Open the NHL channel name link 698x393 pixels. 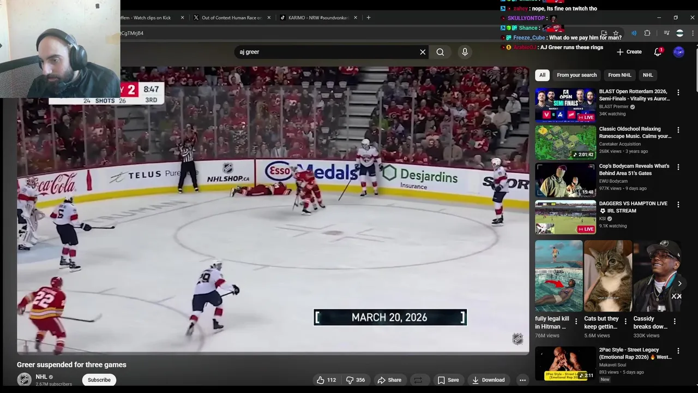click(41, 377)
